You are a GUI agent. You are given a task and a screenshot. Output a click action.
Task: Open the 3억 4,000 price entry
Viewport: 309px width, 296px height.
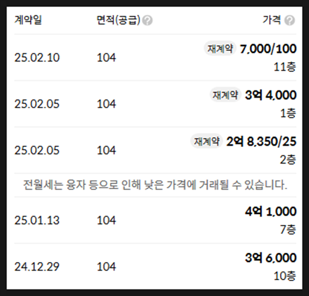tap(271, 95)
